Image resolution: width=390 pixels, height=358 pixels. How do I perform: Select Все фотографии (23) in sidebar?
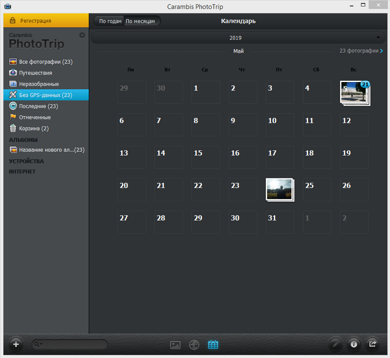click(46, 62)
